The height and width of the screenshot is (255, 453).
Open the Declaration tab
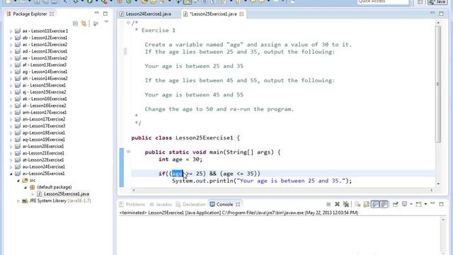tap(190, 204)
